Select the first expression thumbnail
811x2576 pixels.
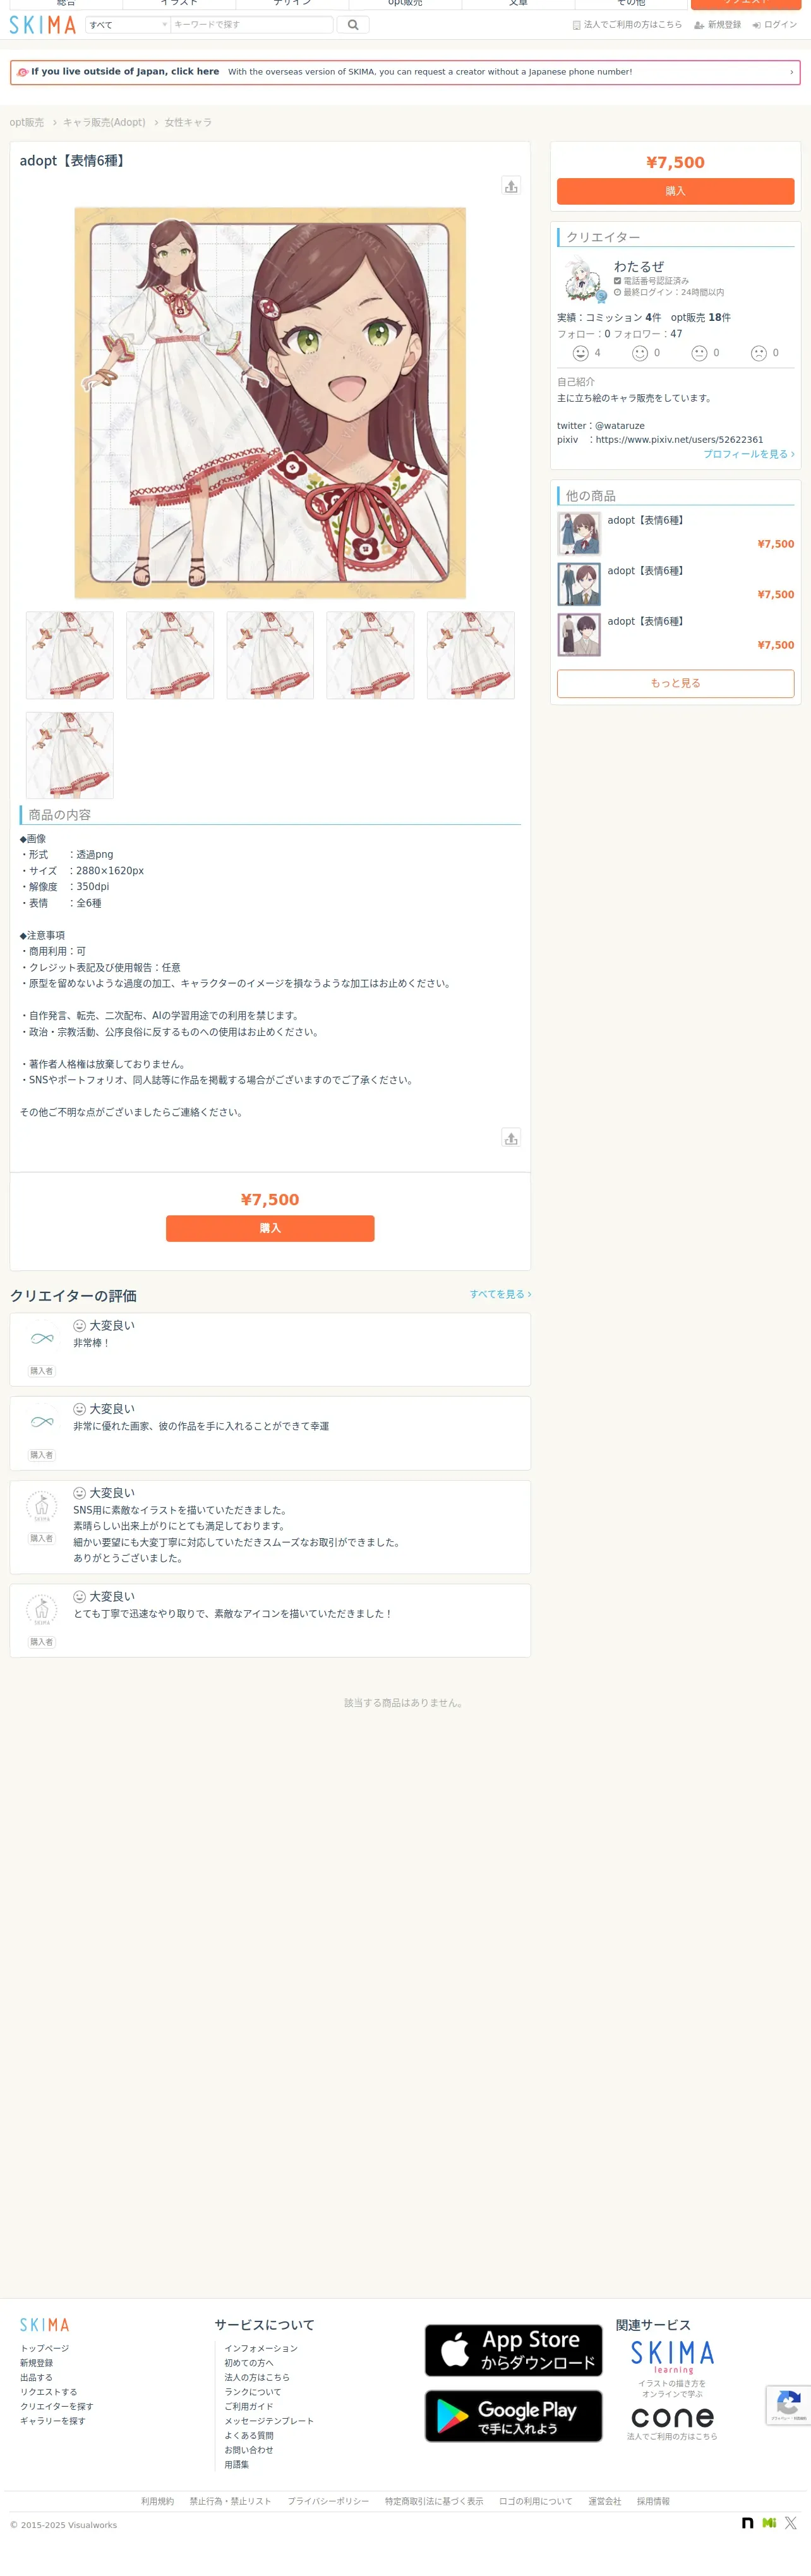tap(70, 655)
